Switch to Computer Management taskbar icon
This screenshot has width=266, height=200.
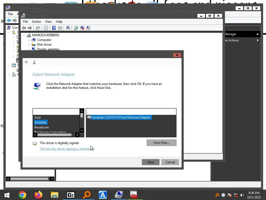click(x=119, y=195)
